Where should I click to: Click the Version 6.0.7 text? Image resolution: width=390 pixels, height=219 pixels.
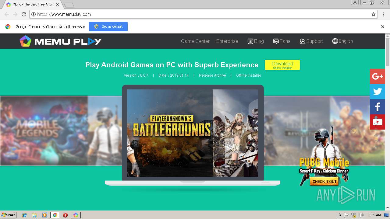pos(136,75)
